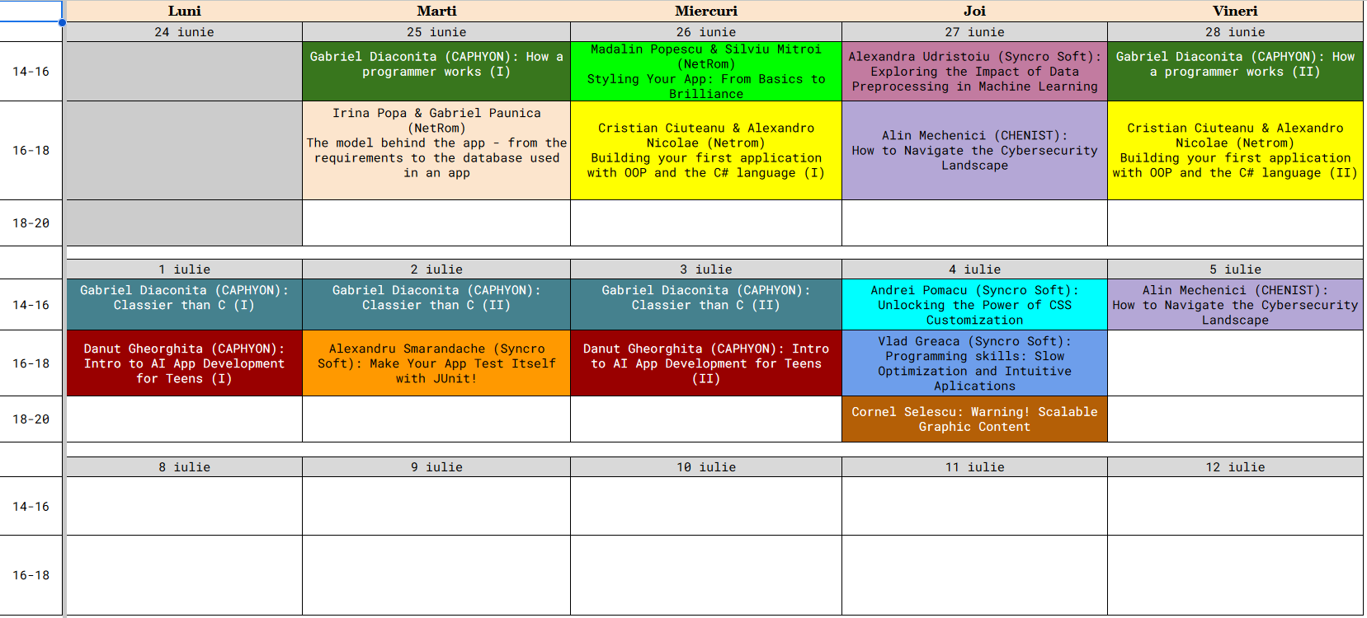Screen dimensions: 1367x618
Task: Select Andrei Pomacu CSS Customization cell
Action: 974,305
